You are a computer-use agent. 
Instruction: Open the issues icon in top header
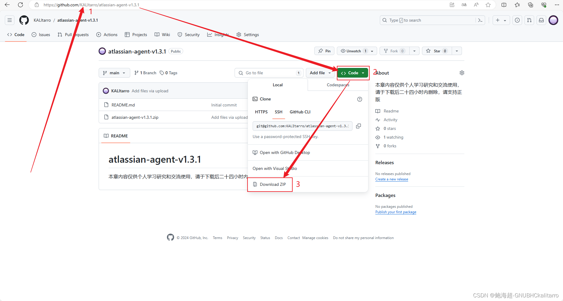pyautogui.click(x=517, y=20)
